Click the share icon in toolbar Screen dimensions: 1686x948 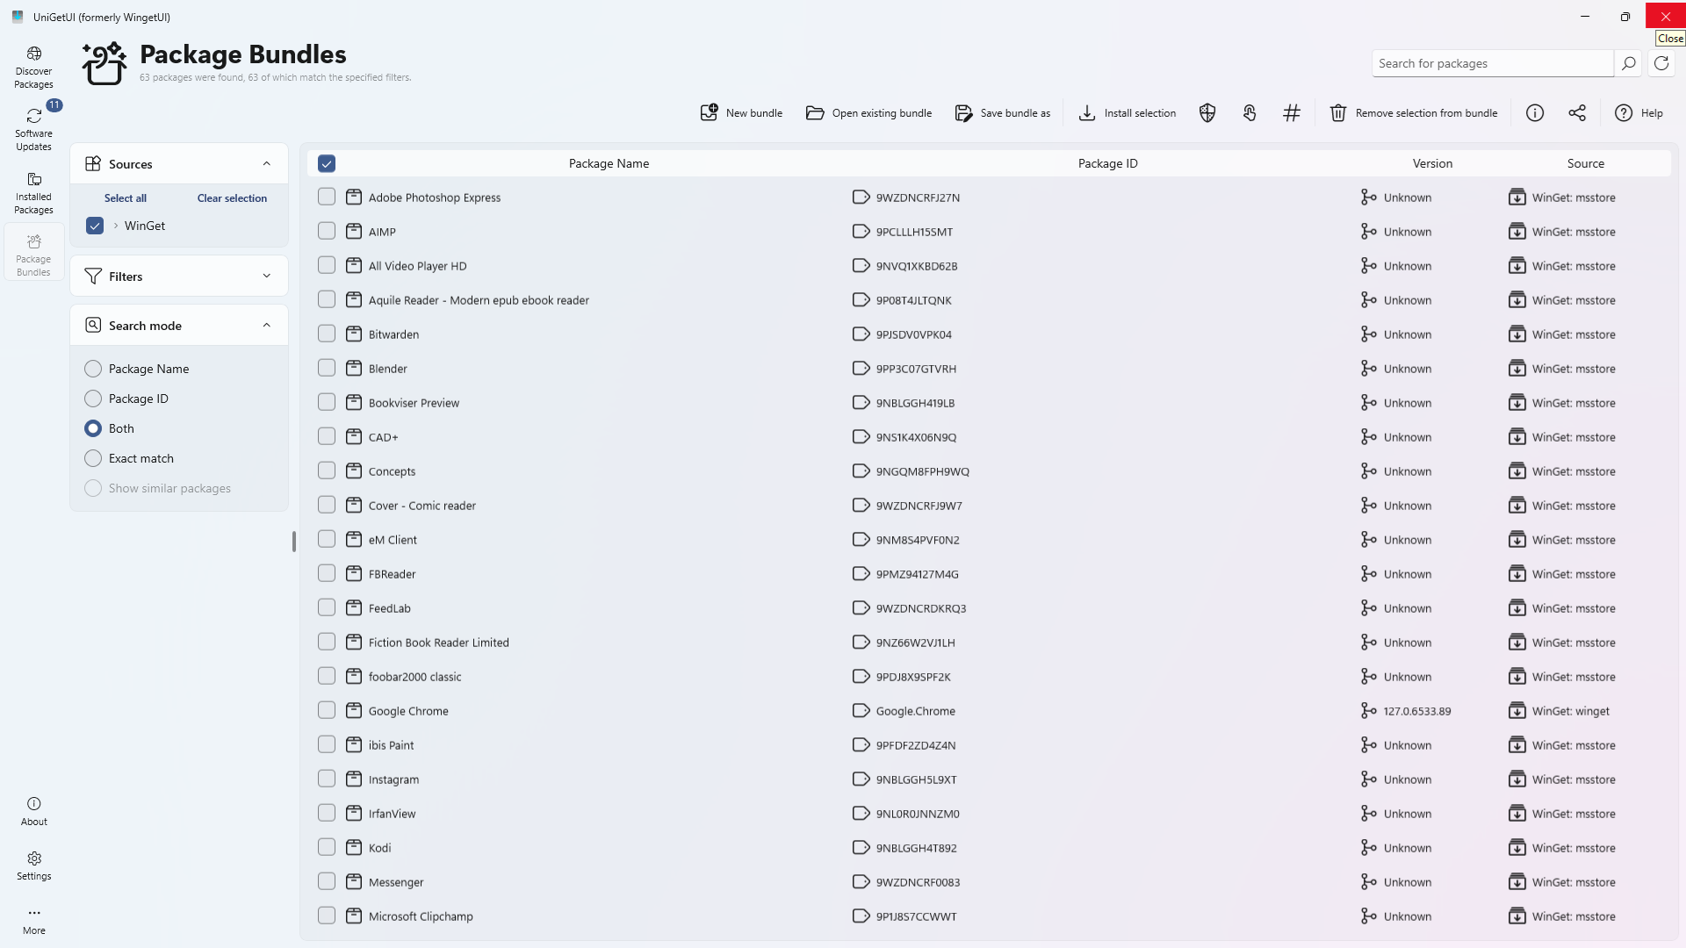click(1577, 113)
